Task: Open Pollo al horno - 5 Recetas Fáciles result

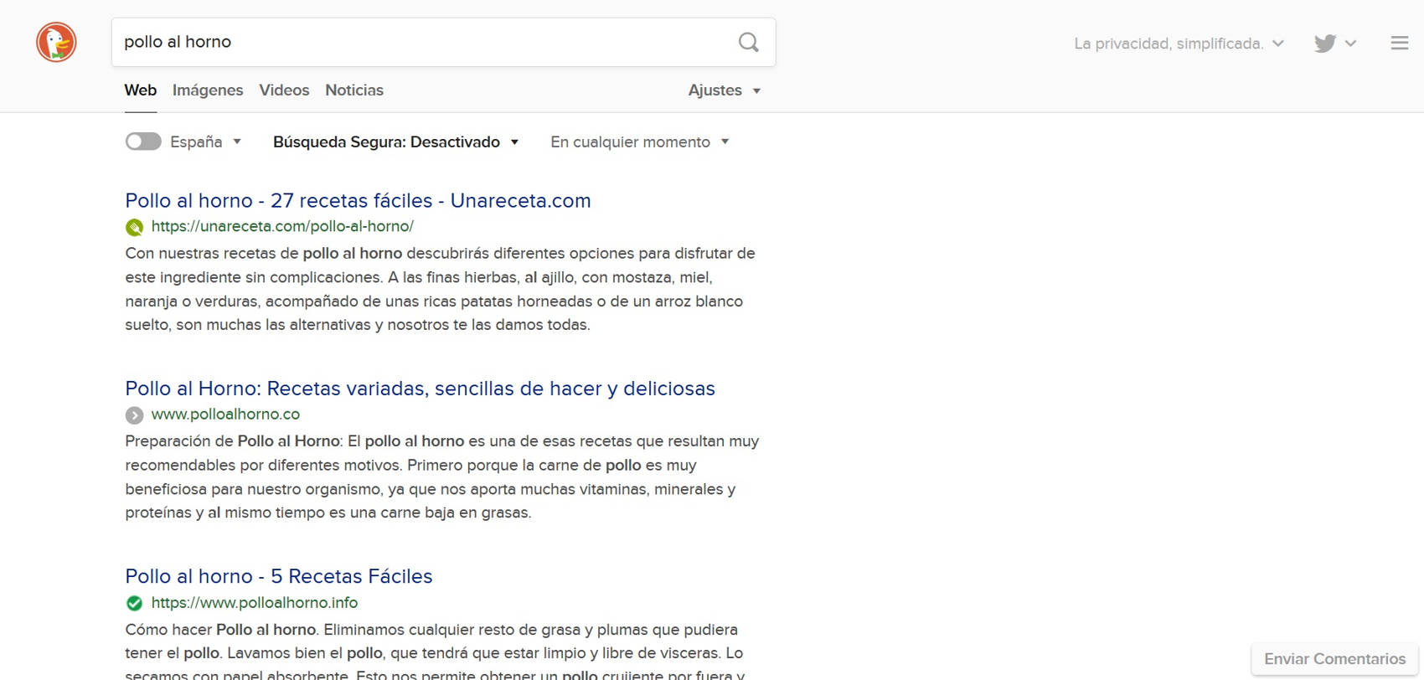Action: click(279, 576)
